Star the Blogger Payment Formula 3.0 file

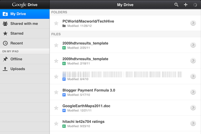coord(56,92)
